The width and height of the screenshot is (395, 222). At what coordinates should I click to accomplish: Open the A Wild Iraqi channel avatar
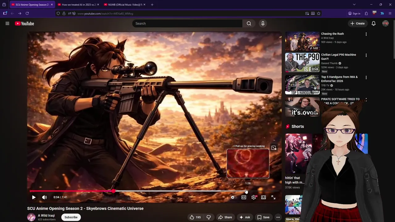click(31, 217)
